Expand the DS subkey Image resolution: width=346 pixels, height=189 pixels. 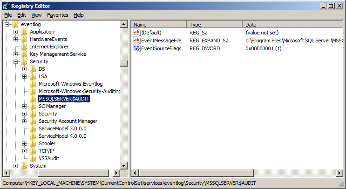[25, 69]
